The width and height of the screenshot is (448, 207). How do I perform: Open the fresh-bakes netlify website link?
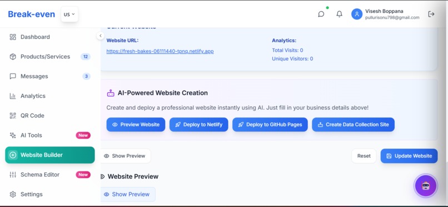point(160,51)
